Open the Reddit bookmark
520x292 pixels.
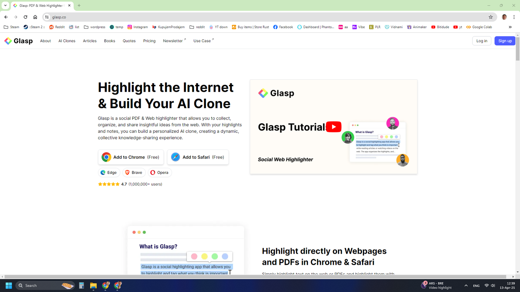point(57,27)
